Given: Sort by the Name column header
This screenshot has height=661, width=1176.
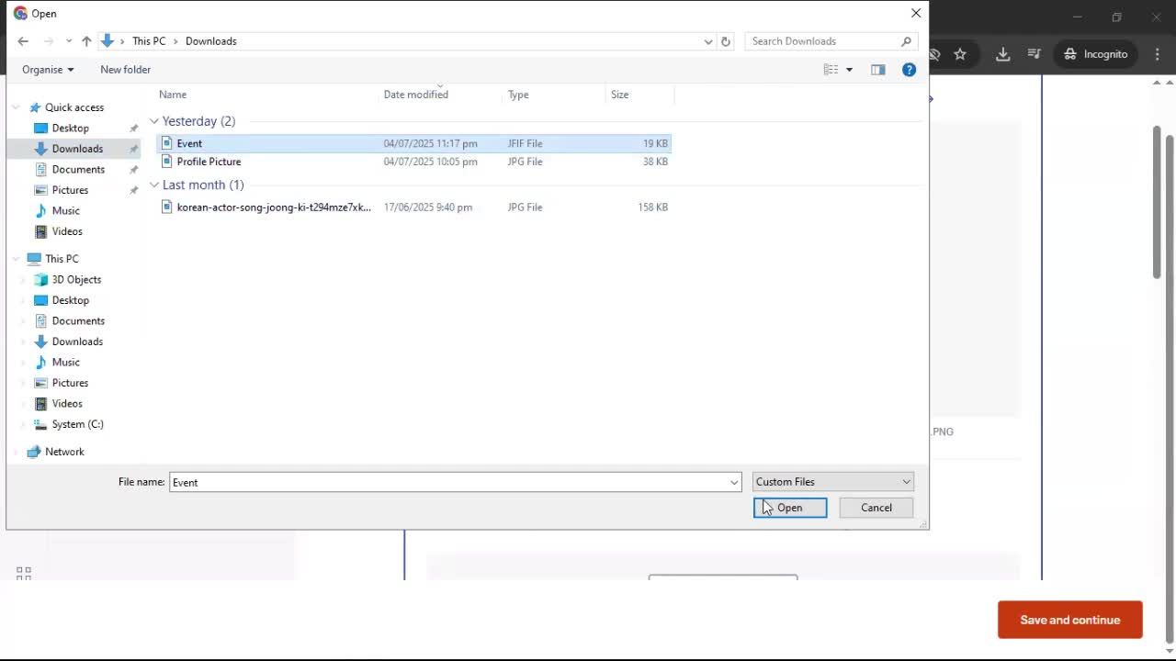Looking at the screenshot, I should [173, 95].
